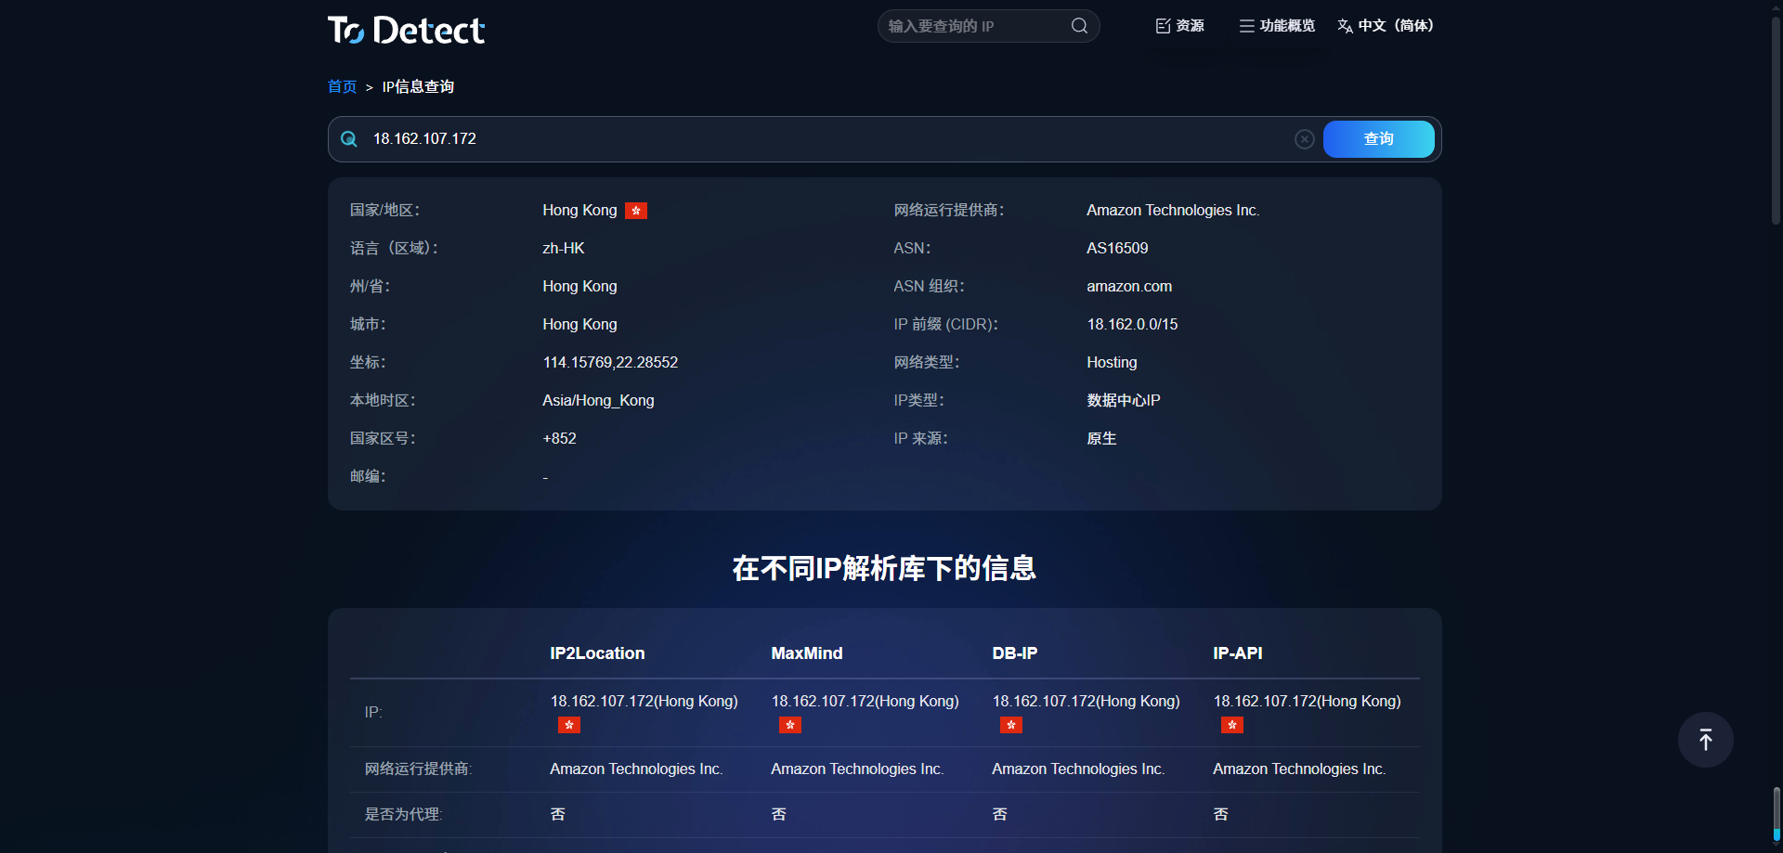
Task: Go to 首页 breadcrumb link
Action: tap(342, 86)
